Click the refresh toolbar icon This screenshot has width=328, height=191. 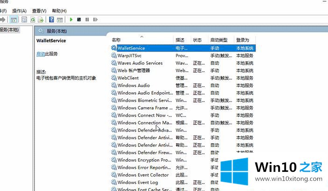pos(33,20)
